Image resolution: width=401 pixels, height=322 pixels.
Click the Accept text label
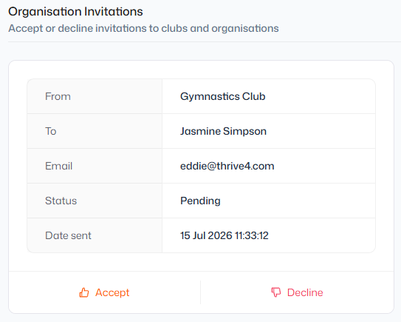click(x=112, y=292)
